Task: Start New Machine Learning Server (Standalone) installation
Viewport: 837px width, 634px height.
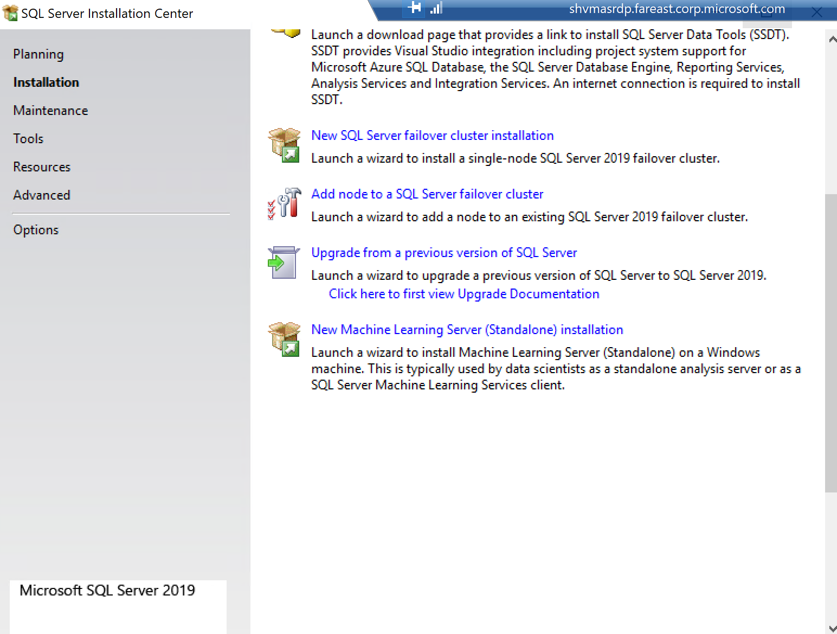Action: (x=467, y=330)
